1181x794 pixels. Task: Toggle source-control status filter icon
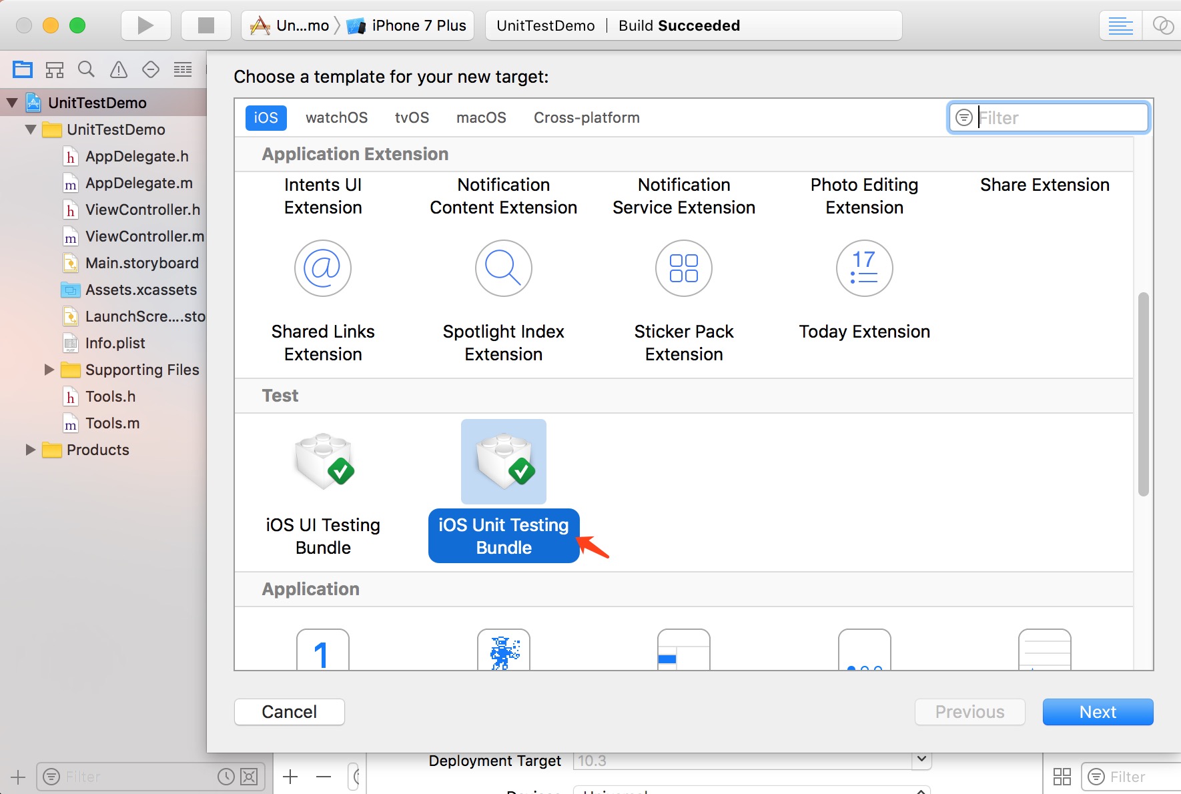click(249, 777)
